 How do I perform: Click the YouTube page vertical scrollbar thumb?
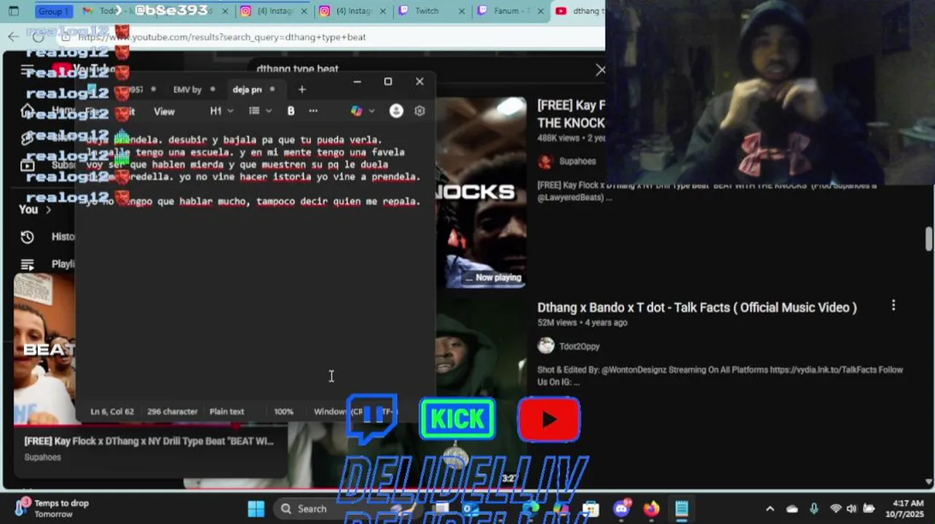(928, 239)
